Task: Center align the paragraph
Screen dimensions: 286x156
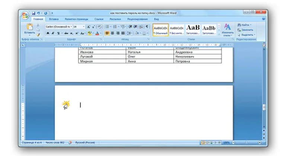Action: (112, 33)
